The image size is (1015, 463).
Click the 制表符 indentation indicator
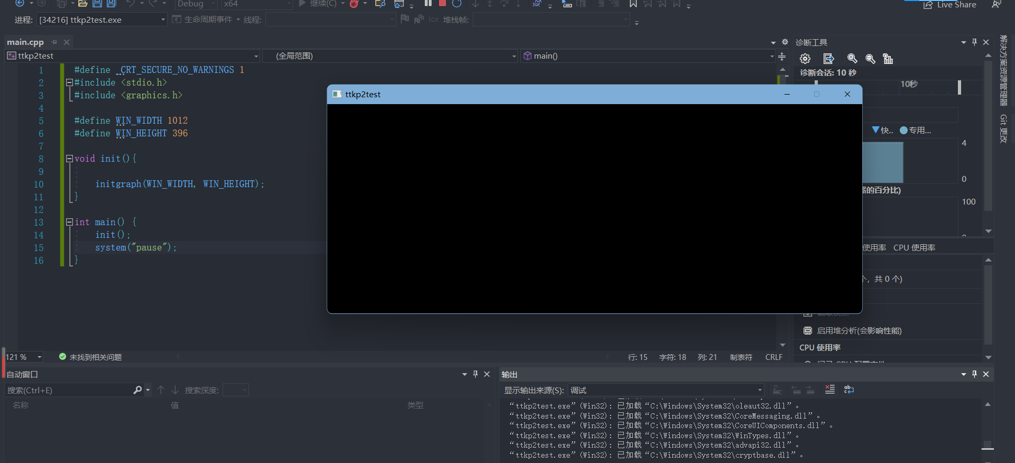click(x=741, y=357)
